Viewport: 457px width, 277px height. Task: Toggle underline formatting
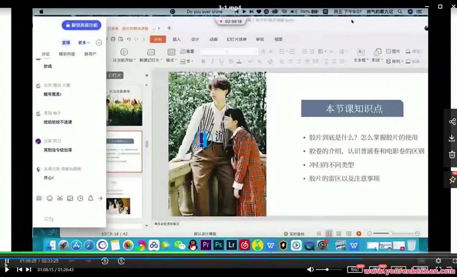[222, 61]
